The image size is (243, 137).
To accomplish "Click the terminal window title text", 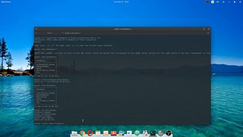I will (122, 29).
